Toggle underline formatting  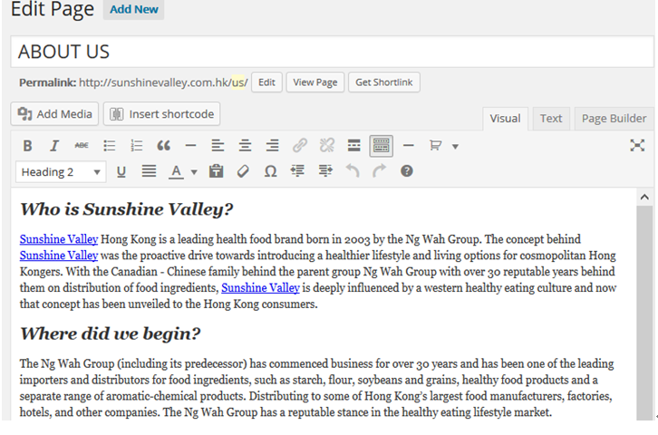[121, 171]
